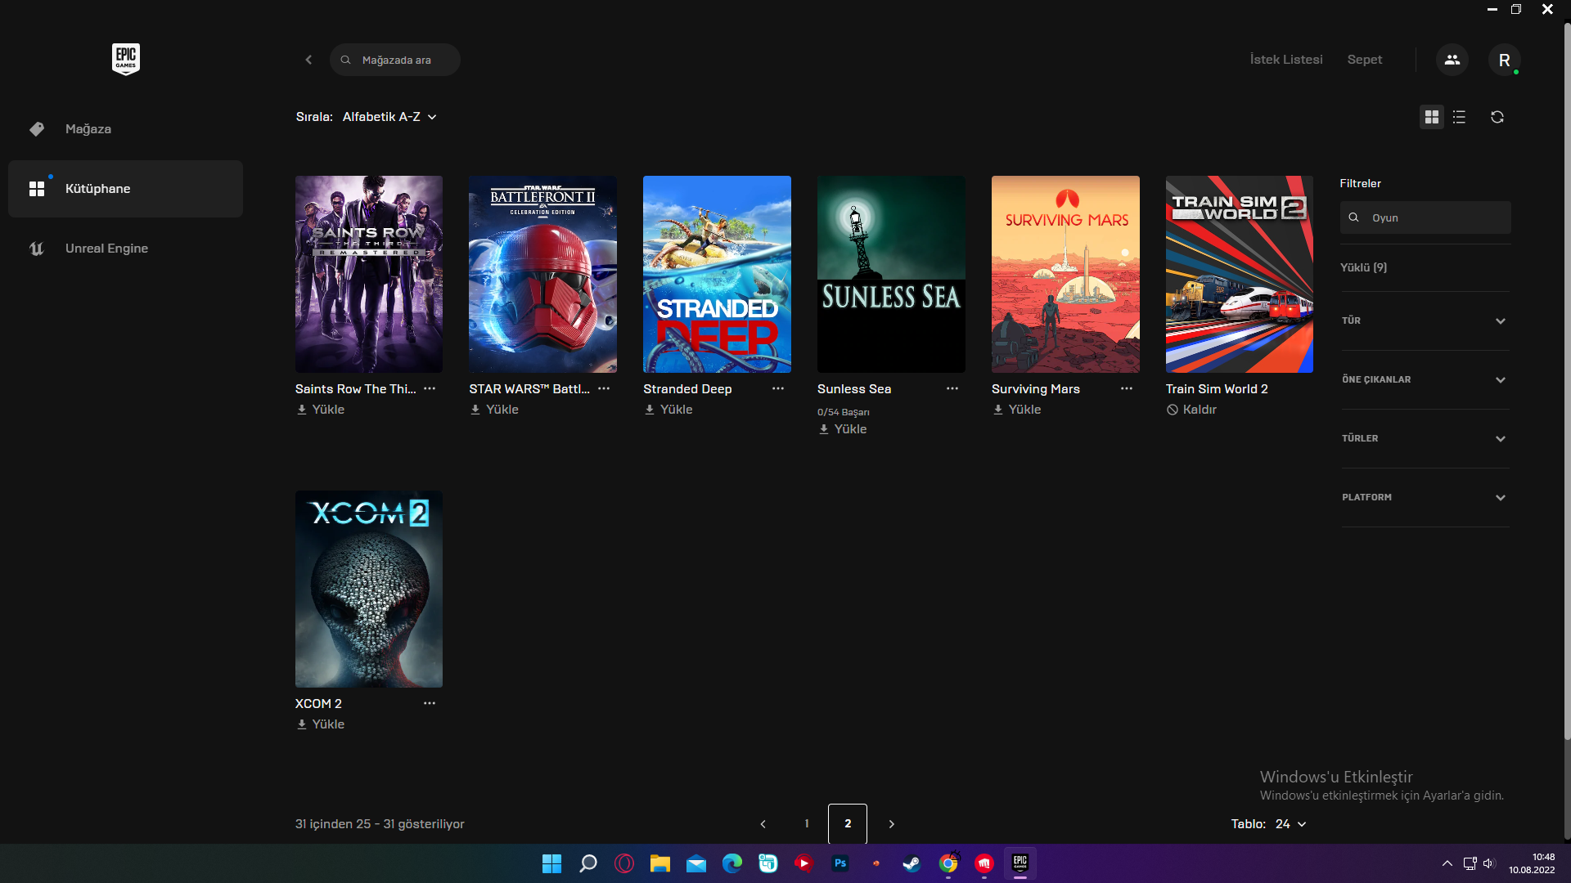Install Sunless Sea
1571x883 pixels.
pos(843,429)
